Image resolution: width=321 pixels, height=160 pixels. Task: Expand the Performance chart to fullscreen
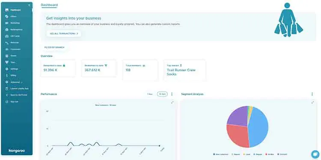(172, 102)
